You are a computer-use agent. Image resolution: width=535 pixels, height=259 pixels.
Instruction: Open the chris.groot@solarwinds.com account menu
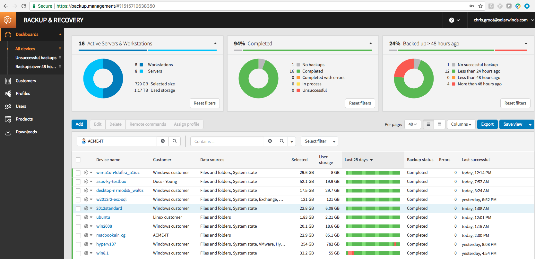coord(504,20)
